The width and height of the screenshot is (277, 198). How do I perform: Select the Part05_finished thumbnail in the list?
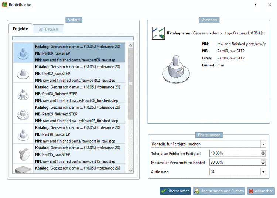point(23,114)
